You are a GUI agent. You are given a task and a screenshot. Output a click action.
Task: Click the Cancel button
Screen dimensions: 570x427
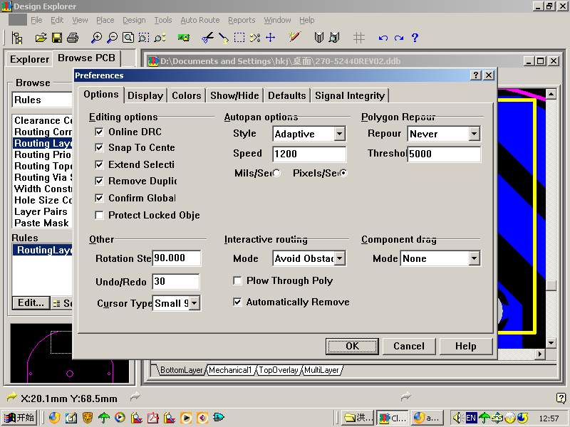[x=408, y=346]
